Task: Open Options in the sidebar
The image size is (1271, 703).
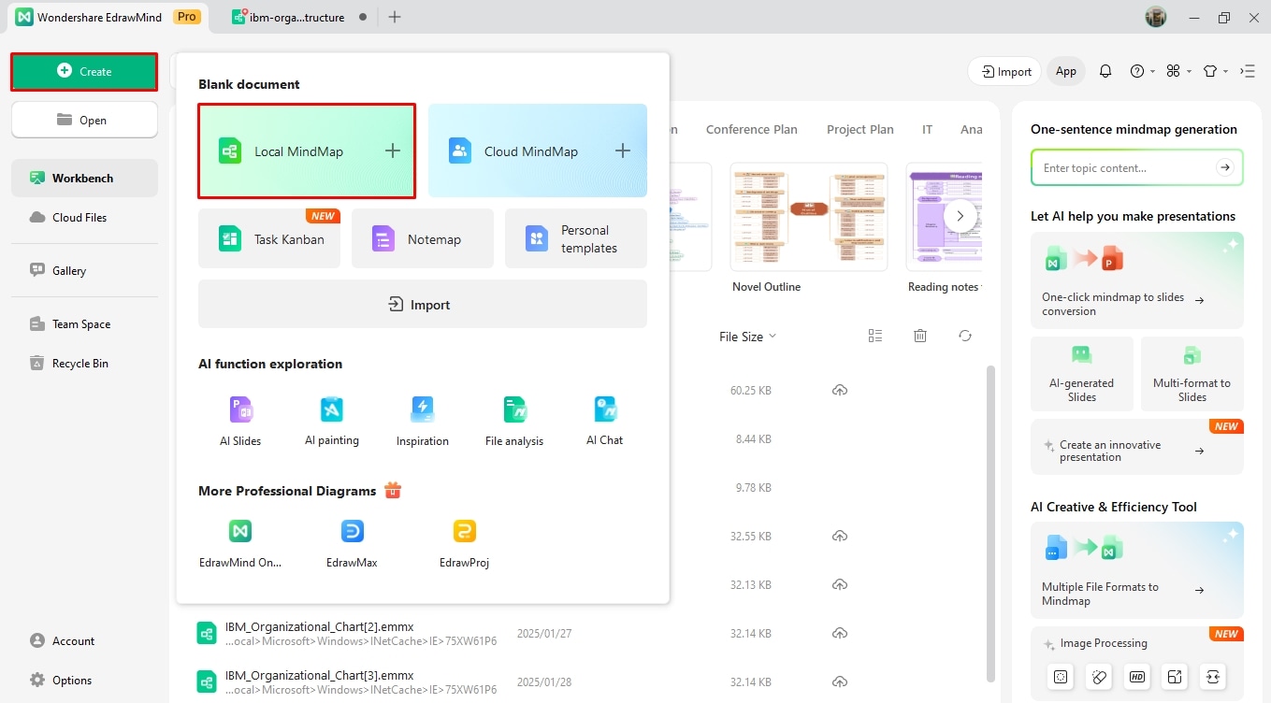Action: [84, 680]
